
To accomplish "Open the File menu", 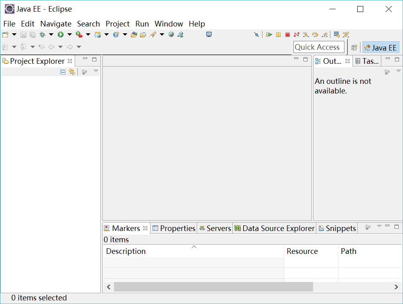I will [9, 24].
